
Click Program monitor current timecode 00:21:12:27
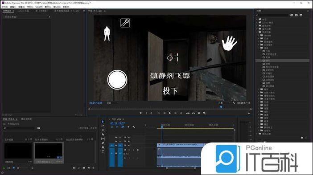(95, 103)
